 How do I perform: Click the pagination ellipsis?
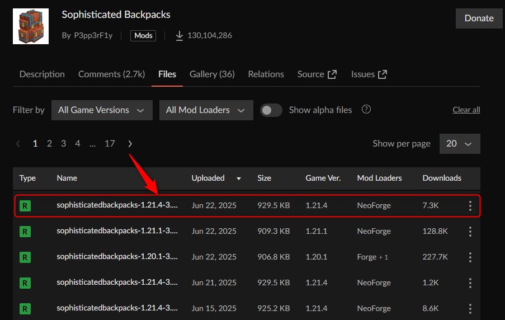92,144
